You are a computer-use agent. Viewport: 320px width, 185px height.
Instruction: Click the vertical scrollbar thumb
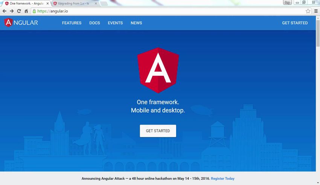click(x=318, y=33)
